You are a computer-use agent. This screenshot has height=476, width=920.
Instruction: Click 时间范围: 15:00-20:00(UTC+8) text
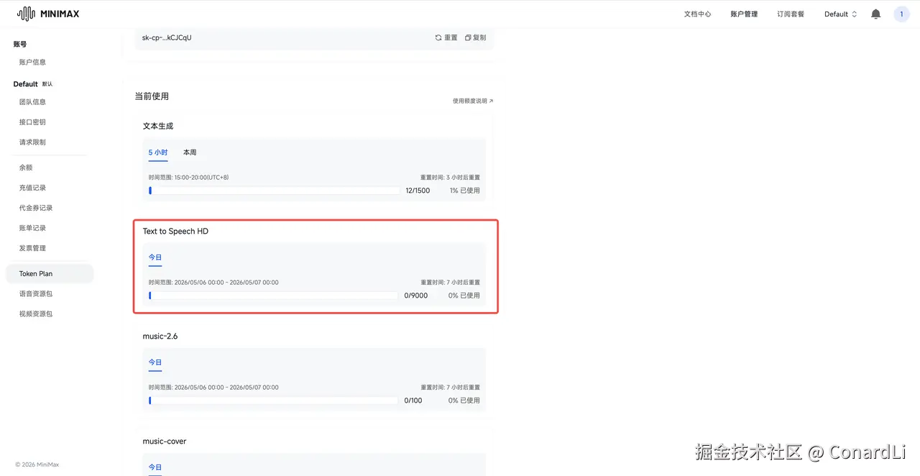[x=188, y=178]
